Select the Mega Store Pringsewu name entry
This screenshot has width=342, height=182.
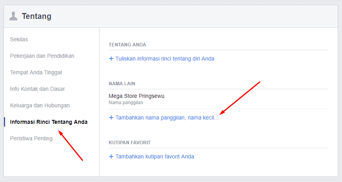click(136, 96)
